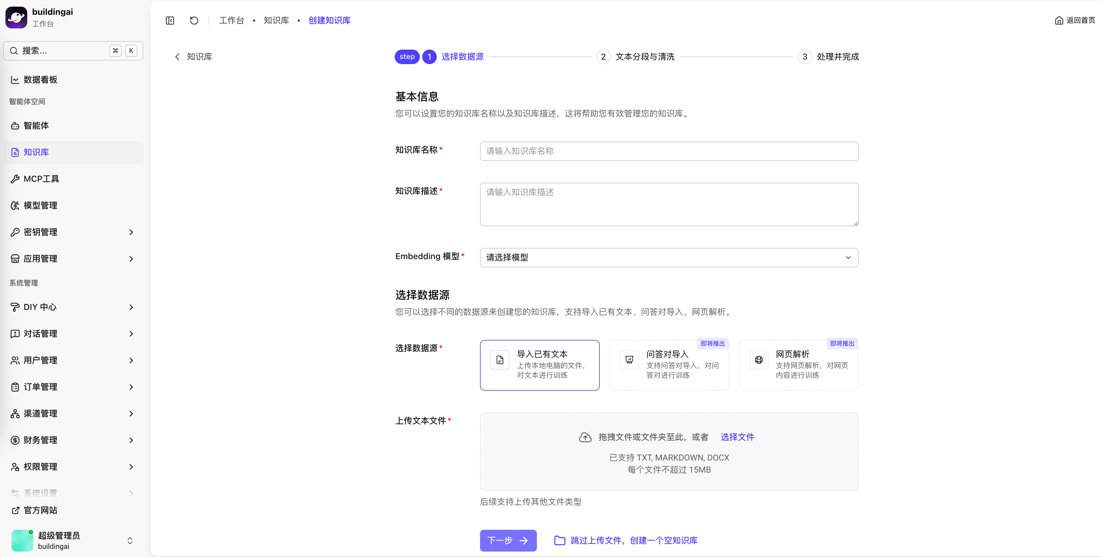This screenshot has height=557, width=1104.
Task: Expand the 渠道管理 chevron
Action: (131, 413)
